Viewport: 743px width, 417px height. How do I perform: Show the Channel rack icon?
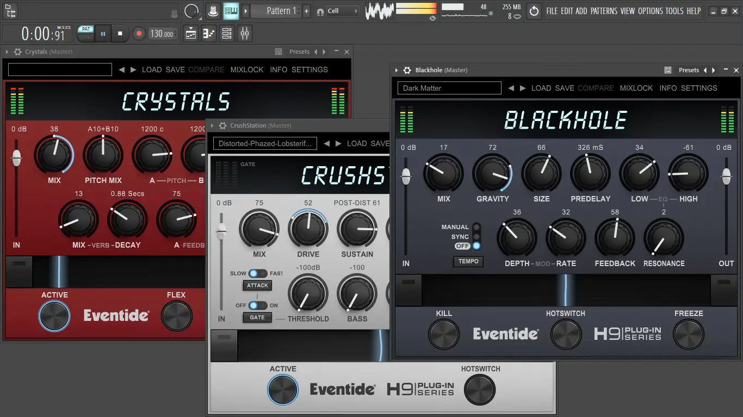click(227, 33)
